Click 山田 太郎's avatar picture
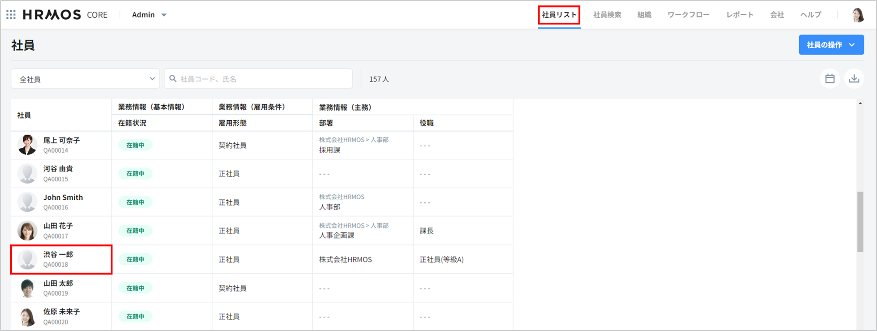The image size is (877, 331). (x=27, y=288)
